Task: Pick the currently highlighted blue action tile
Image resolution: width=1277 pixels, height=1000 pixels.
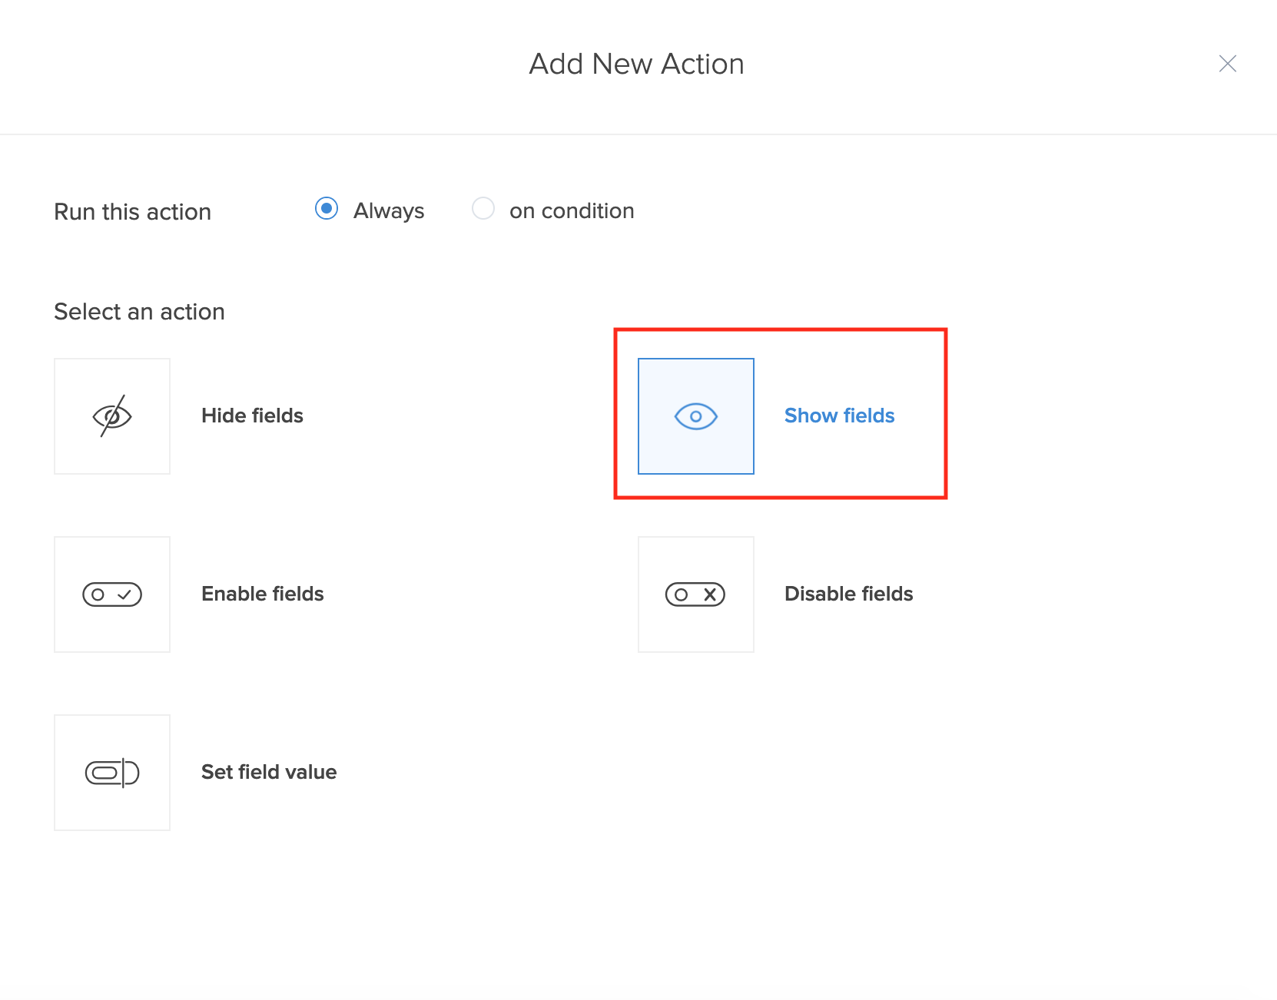Action: coord(695,416)
